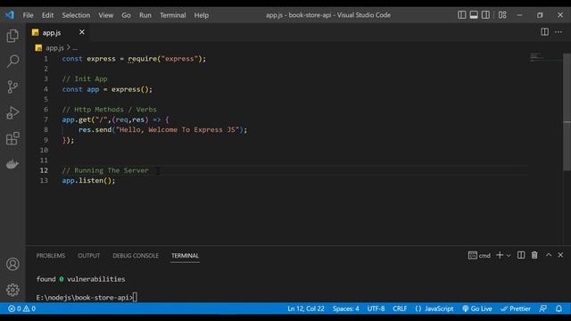Open the View menu
571x321 pixels.
point(105,15)
